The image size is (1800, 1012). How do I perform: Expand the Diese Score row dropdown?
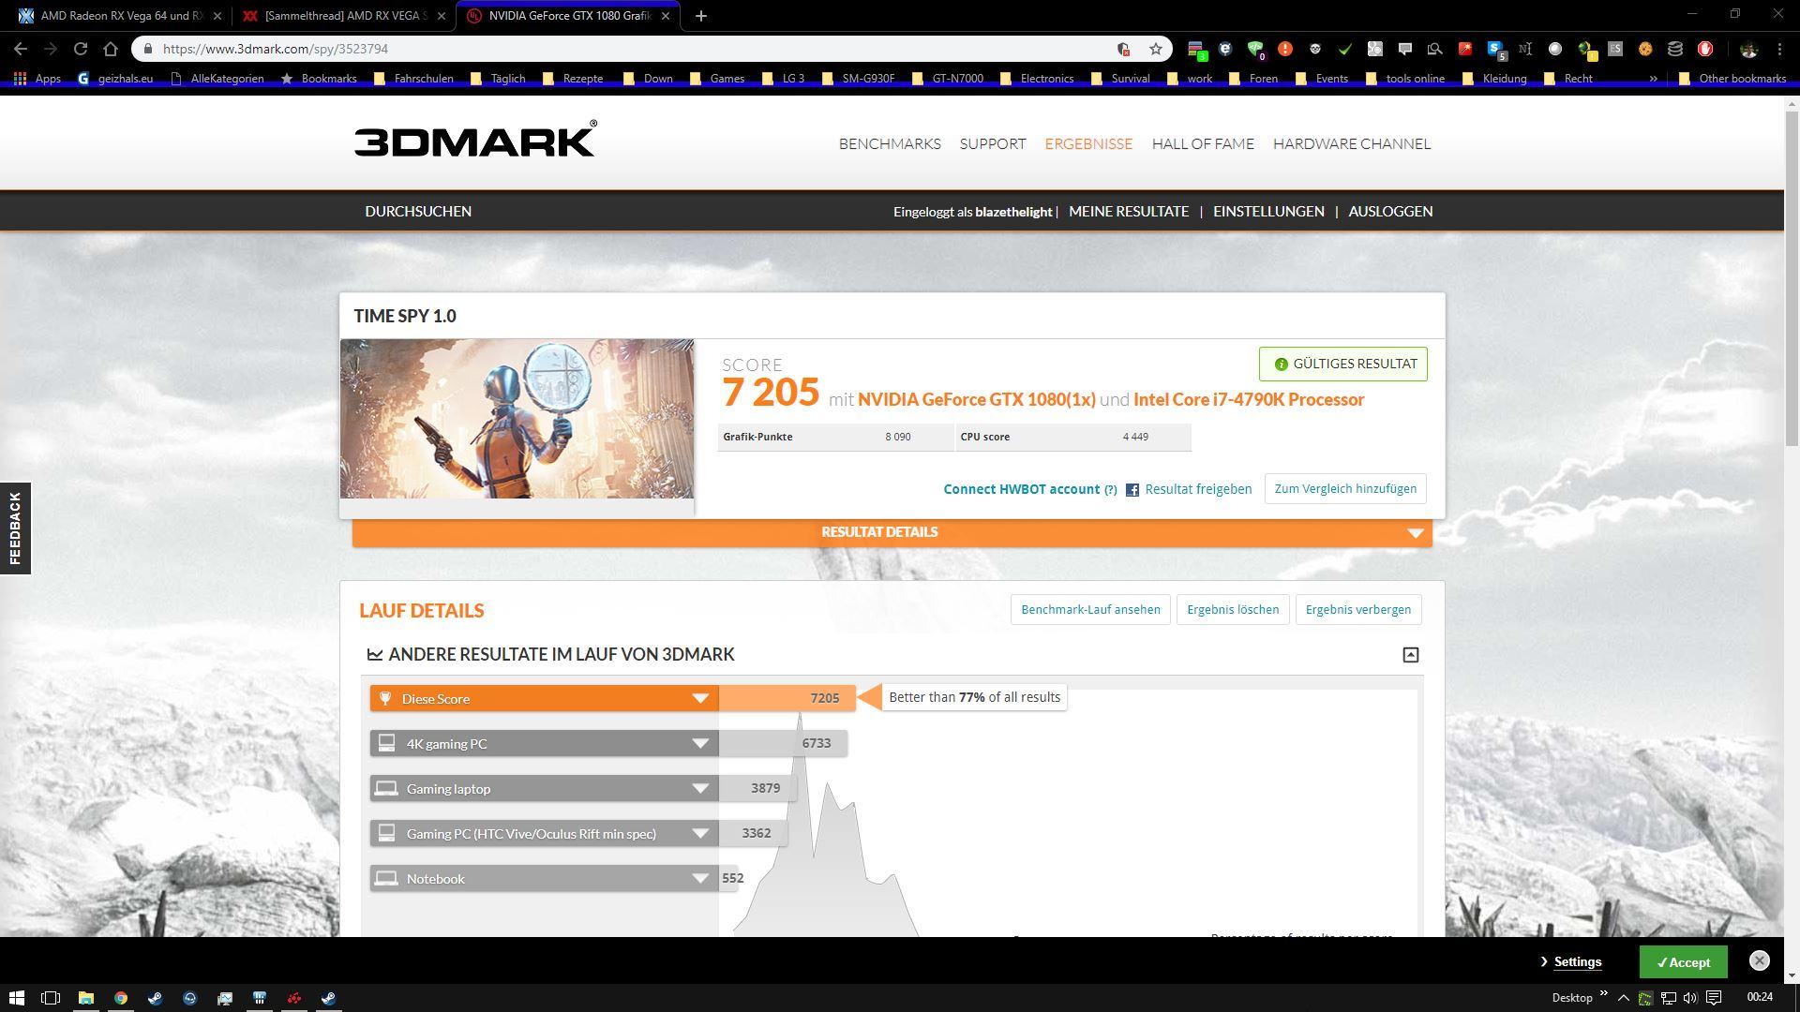tap(699, 699)
